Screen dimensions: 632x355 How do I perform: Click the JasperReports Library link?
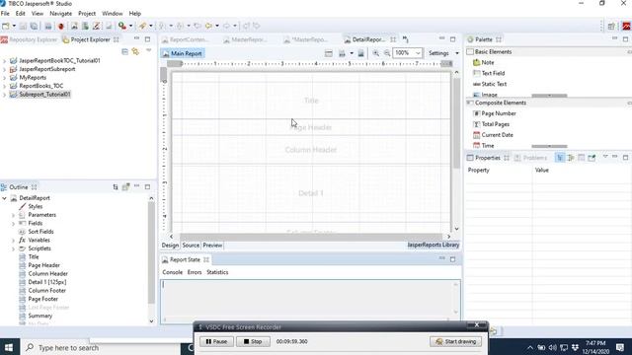433,245
